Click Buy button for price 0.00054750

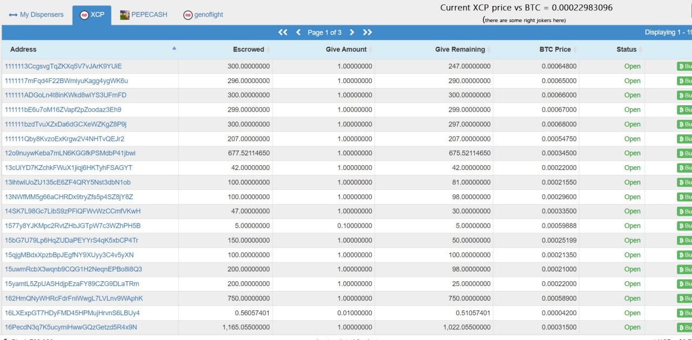[684, 139]
